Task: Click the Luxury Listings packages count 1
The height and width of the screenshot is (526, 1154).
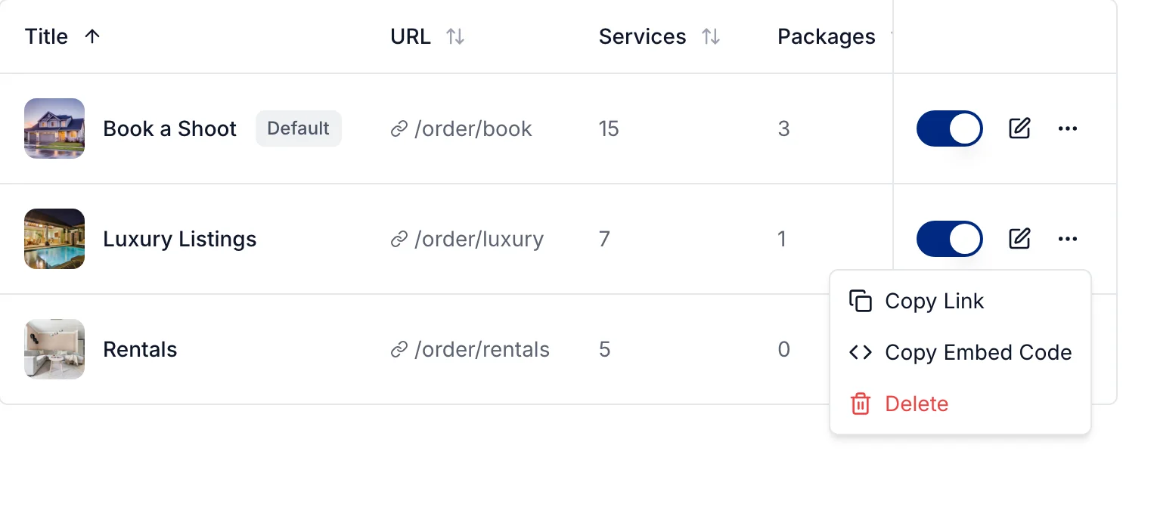Action: [x=782, y=240]
